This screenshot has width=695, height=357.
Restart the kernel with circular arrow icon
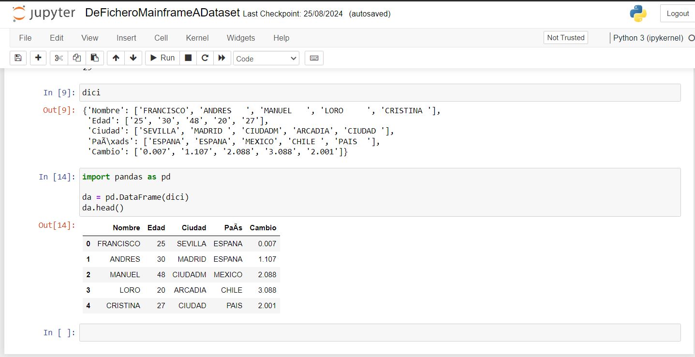[x=205, y=58]
